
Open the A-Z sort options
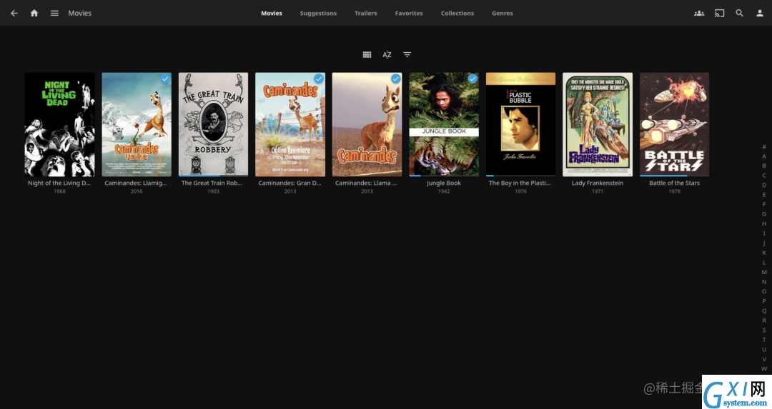coord(387,54)
